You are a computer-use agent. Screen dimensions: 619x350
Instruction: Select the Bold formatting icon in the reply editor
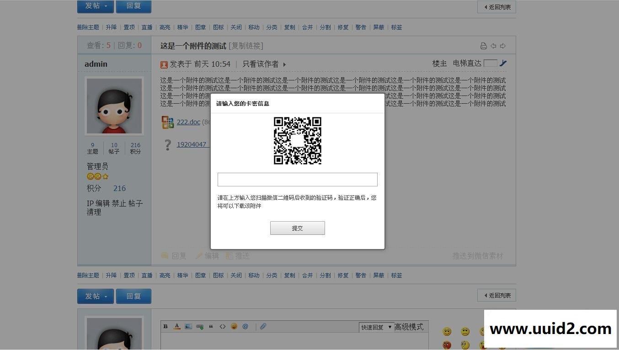tap(165, 326)
